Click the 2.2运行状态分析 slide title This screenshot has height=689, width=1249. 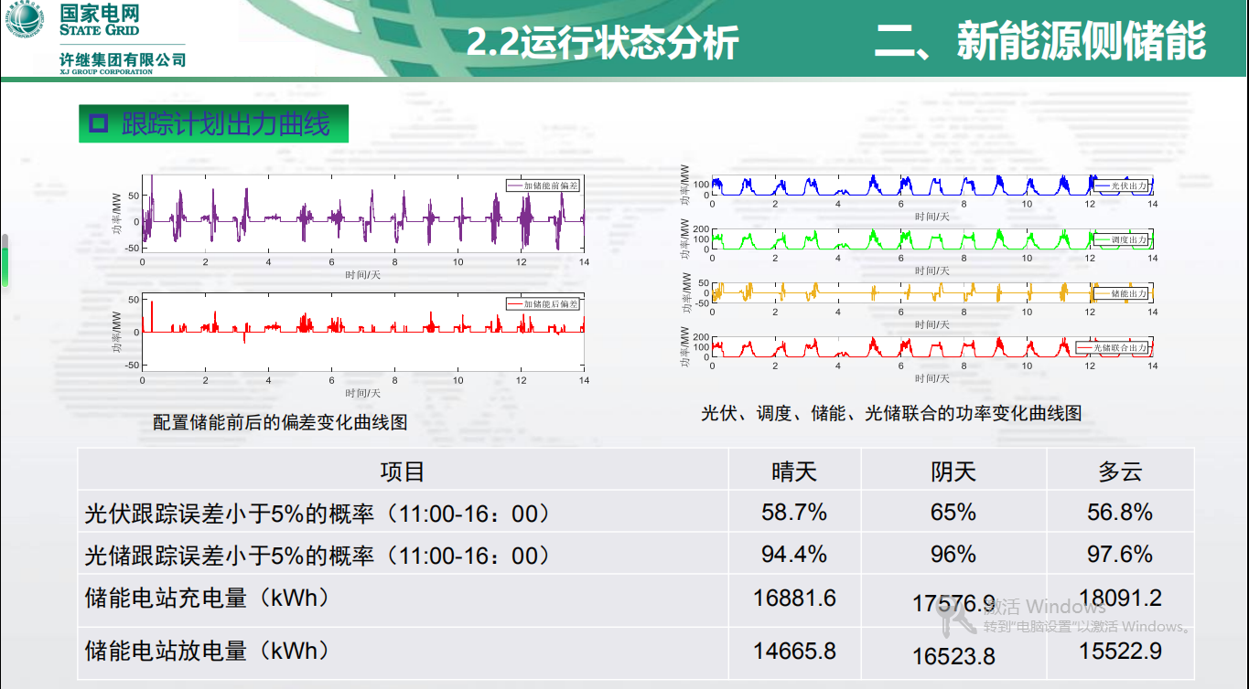[602, 43]
